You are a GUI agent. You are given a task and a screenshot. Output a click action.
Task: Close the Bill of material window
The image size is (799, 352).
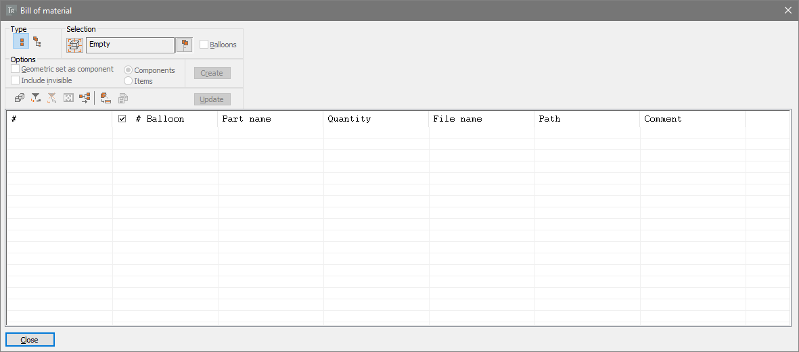[x=787, y=10]
